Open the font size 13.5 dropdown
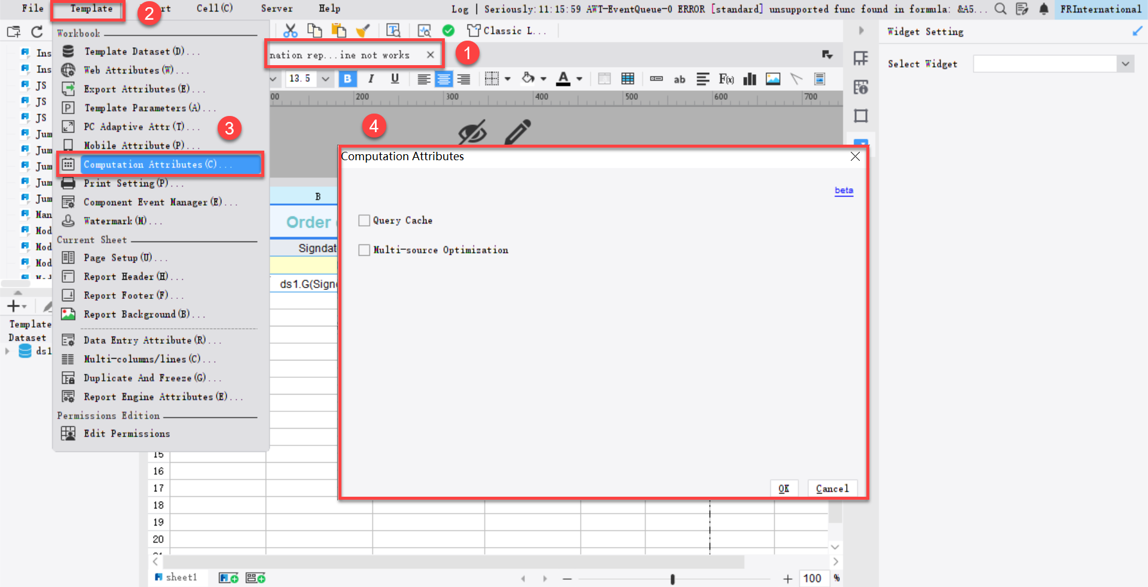Image resolution: width=1148 pixels, height=587 pixels. click(325, 79)
